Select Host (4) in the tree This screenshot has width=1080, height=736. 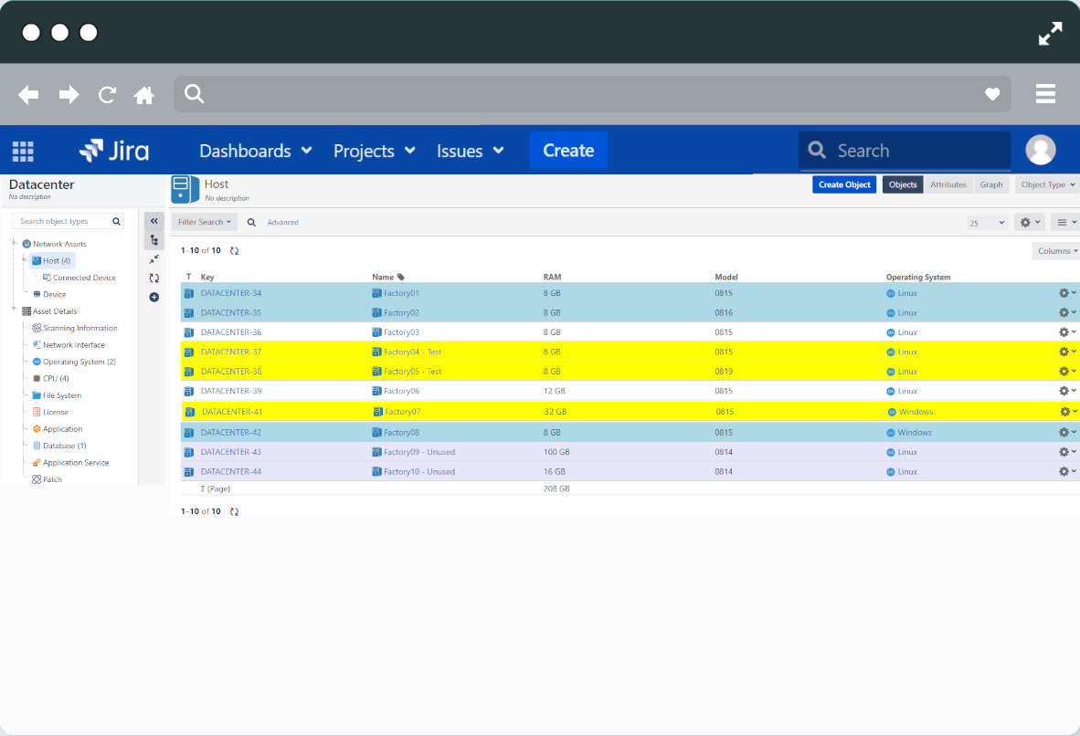(x=57, y=261)
